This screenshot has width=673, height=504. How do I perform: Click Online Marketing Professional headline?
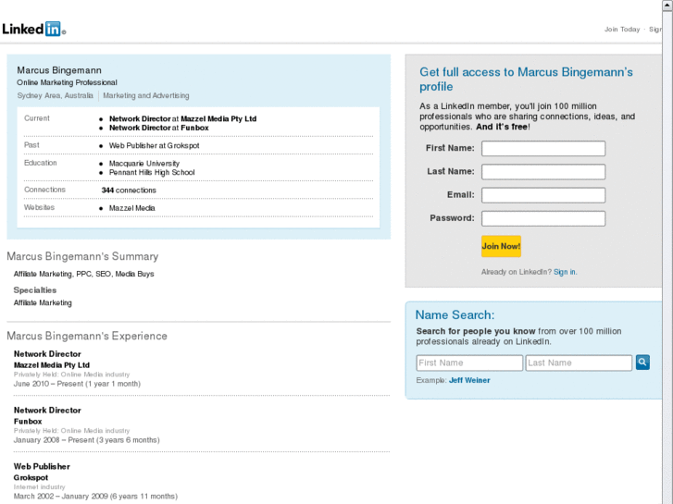tap(67, 82)
